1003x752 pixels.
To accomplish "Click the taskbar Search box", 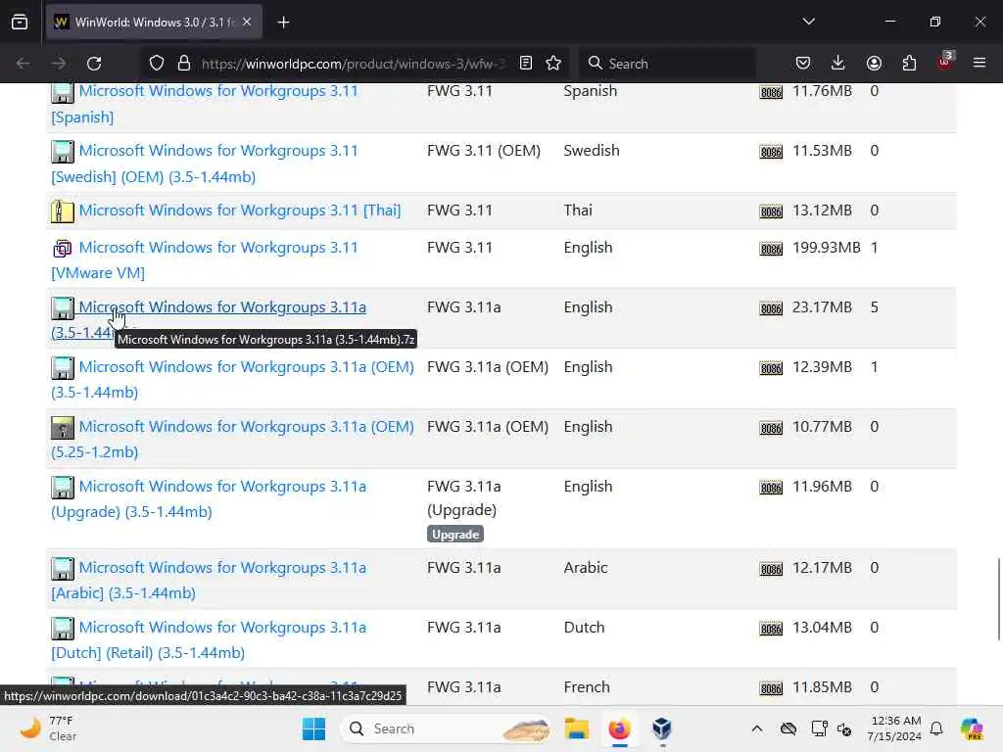I will point(446,728).
